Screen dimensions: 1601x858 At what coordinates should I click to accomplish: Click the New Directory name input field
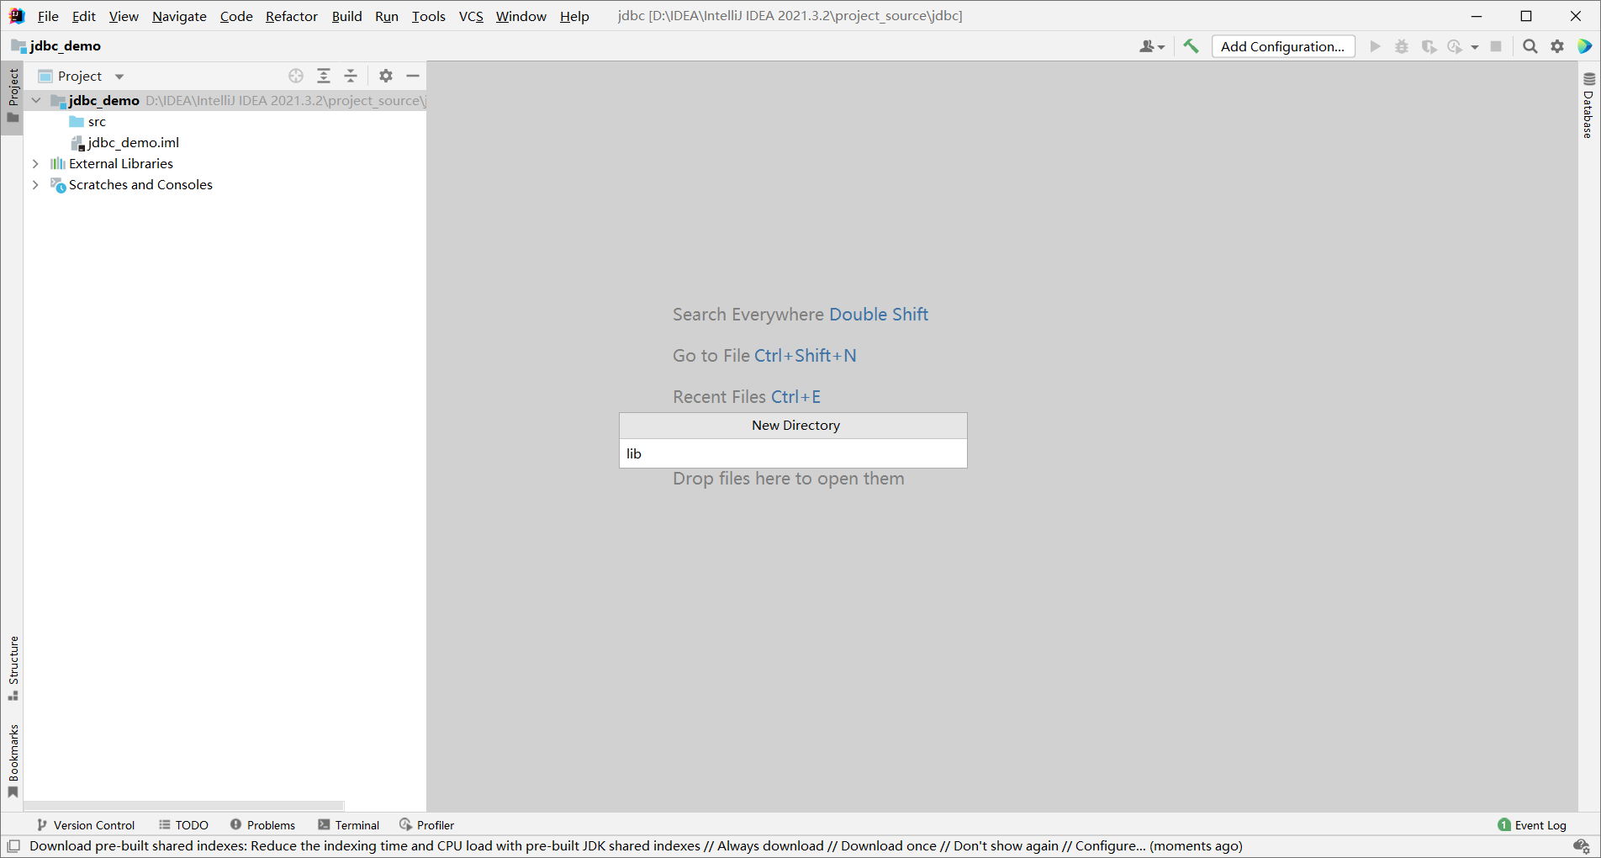coord(793,453)
